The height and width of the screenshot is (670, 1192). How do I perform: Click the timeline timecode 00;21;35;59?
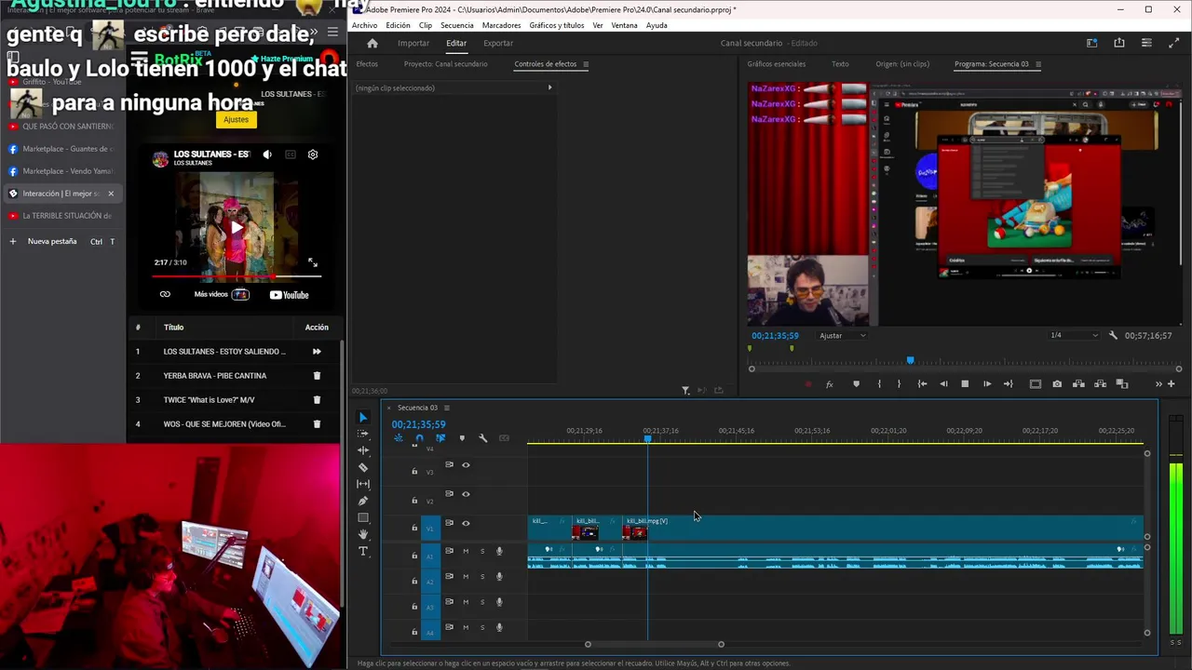point(418,424)
